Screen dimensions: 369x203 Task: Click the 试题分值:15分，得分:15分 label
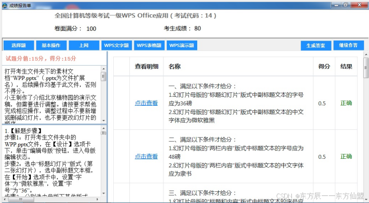pyautogui.click(x=41, y=58)
